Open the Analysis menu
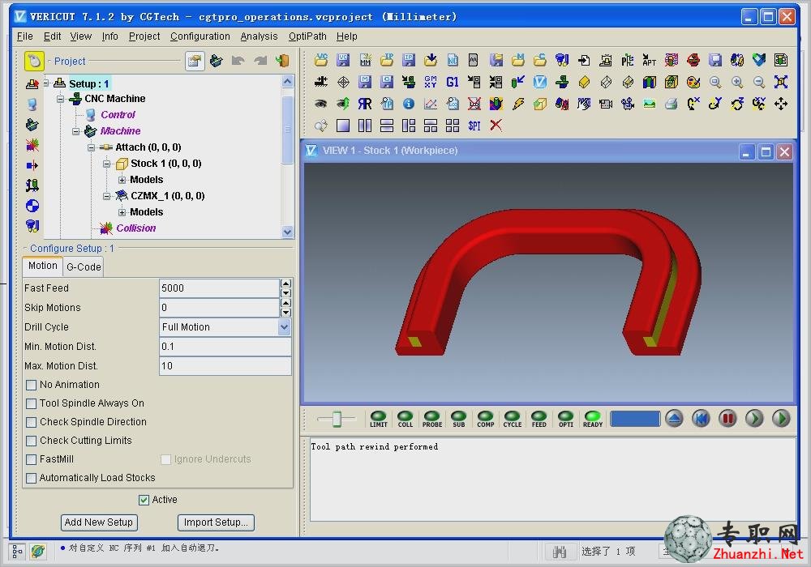Image resolution: width=811 pixels, height=567 pixels. pyautogui.click(x=260, y=36)
